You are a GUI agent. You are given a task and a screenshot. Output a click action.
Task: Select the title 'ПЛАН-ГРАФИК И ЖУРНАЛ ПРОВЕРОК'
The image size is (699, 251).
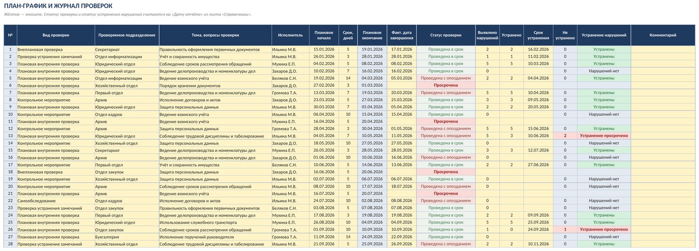(58, 6)
